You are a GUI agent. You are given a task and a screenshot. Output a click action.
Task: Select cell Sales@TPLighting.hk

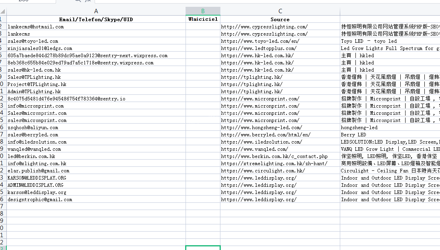pyautogui.click(x=96, y=77)
